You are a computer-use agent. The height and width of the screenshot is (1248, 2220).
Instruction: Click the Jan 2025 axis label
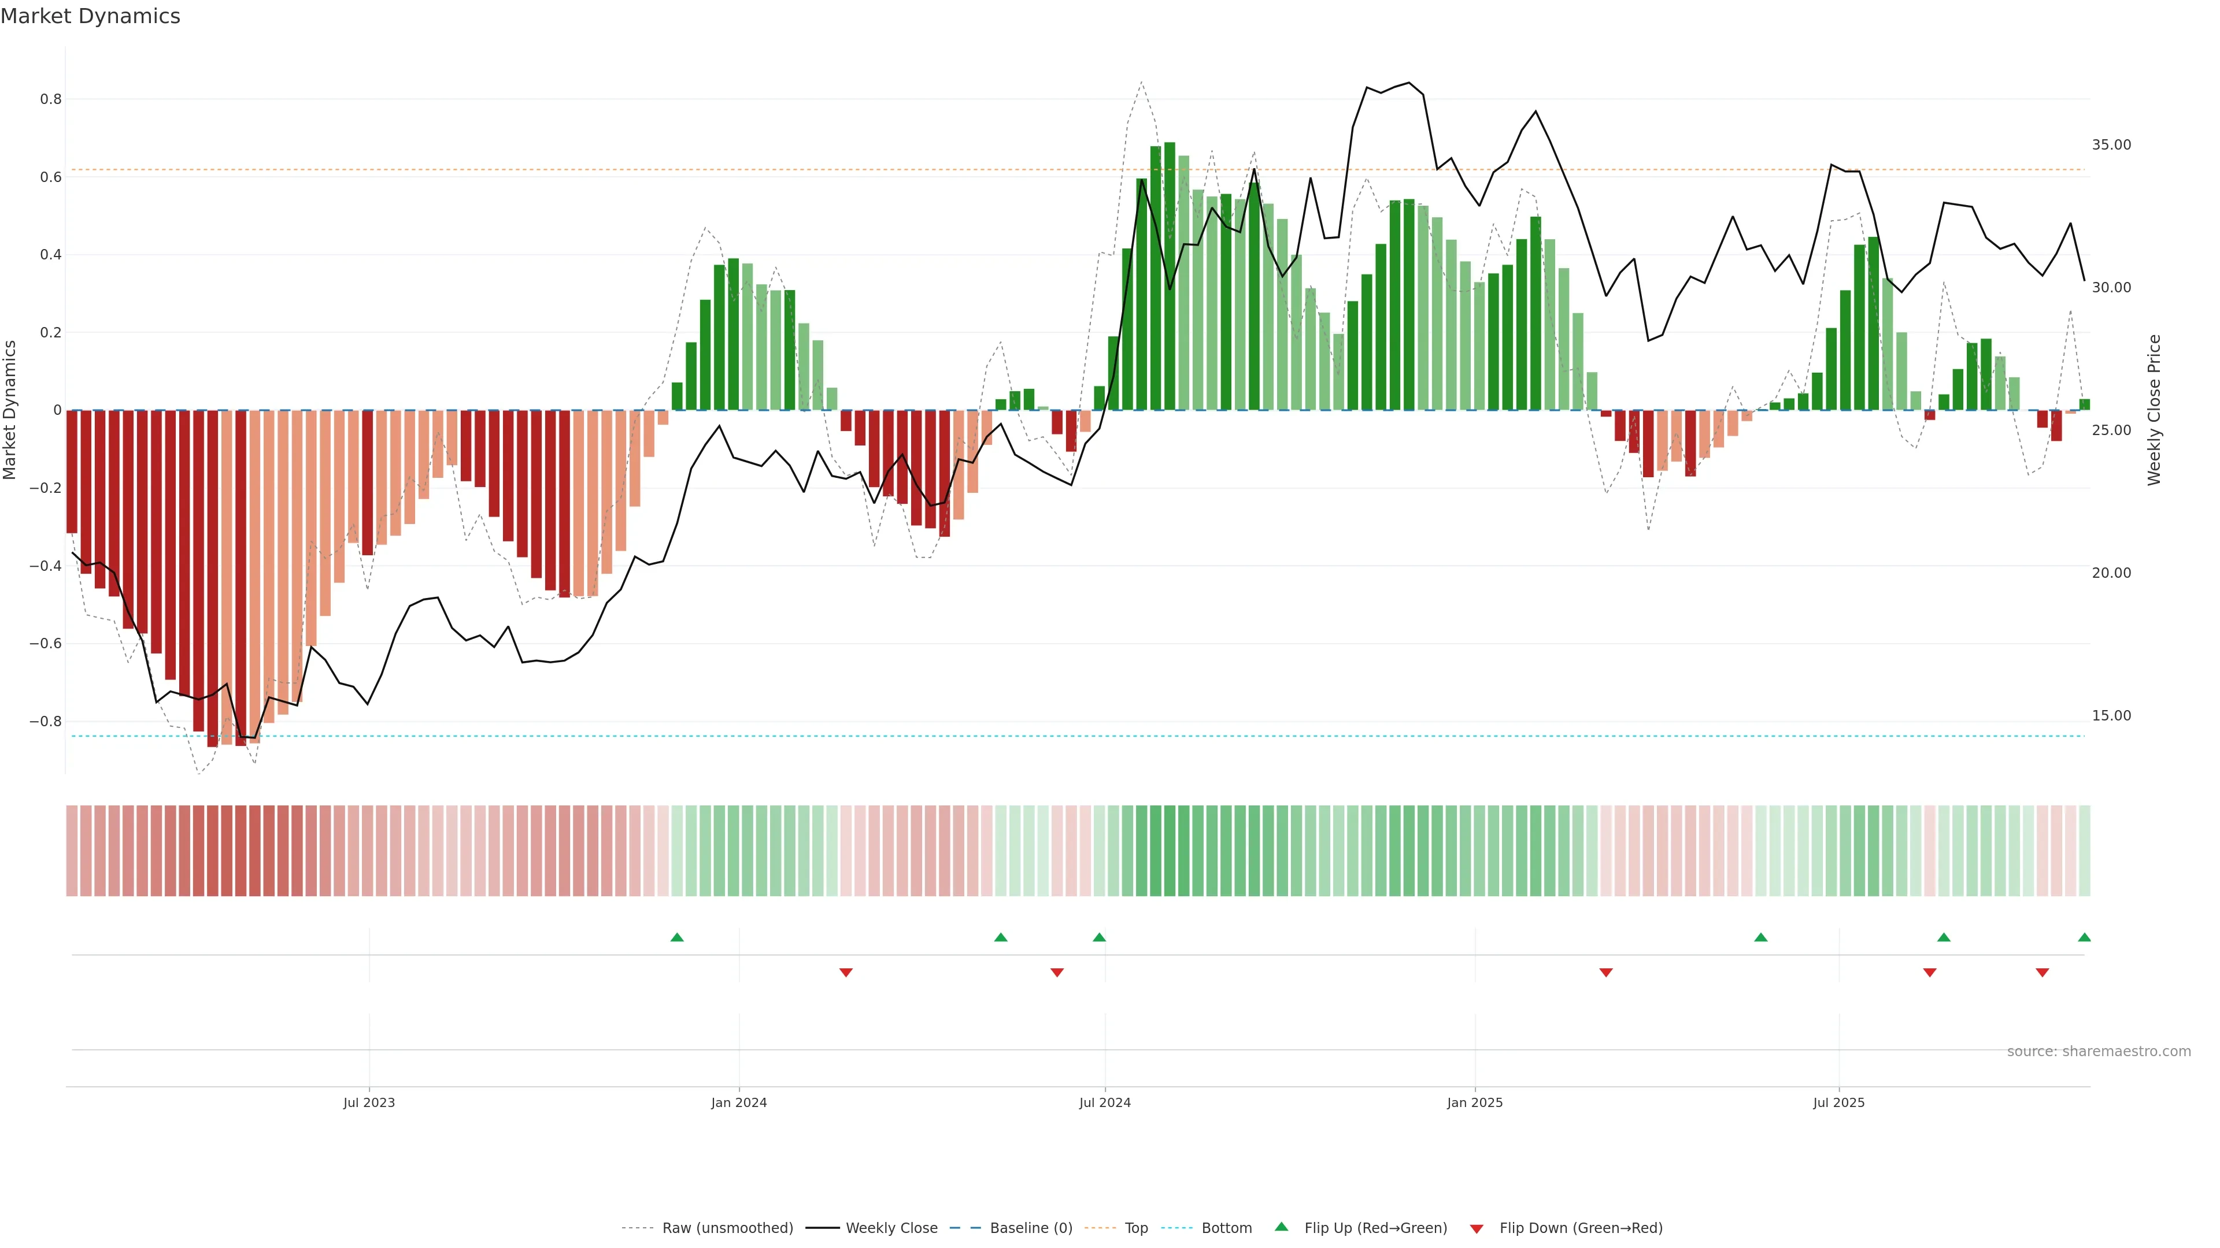(1475, 1102)
